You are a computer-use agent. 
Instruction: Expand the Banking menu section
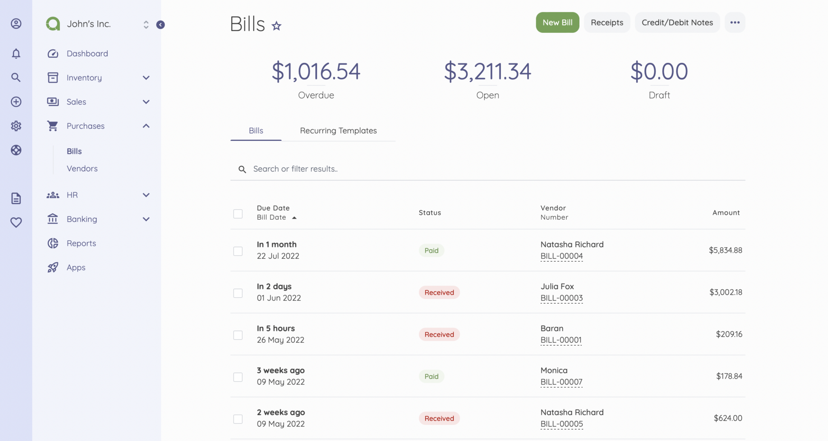(146, 219)
